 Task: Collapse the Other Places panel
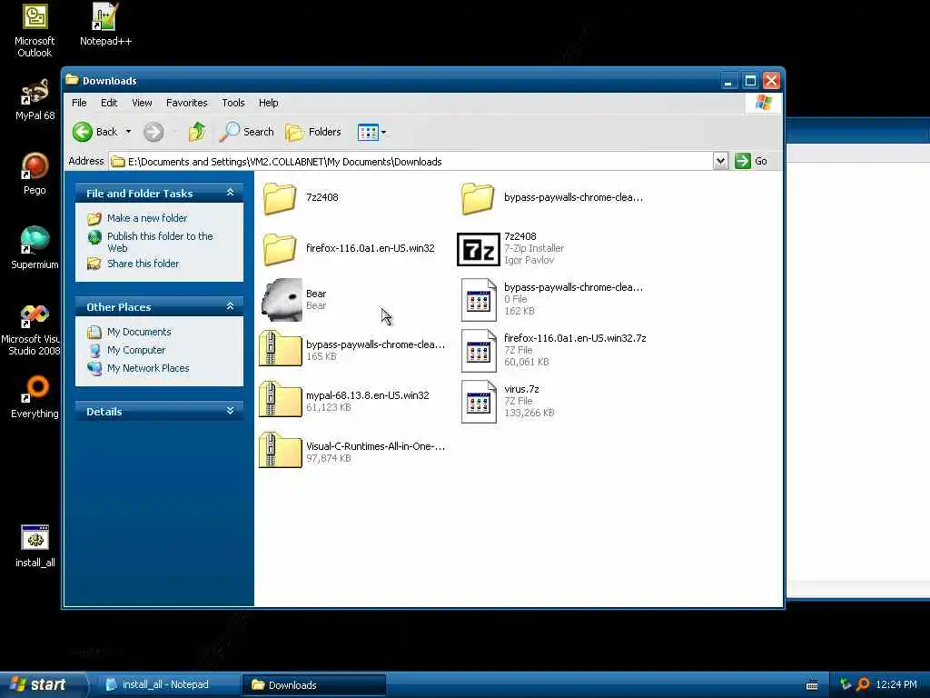tap(230, 306)
